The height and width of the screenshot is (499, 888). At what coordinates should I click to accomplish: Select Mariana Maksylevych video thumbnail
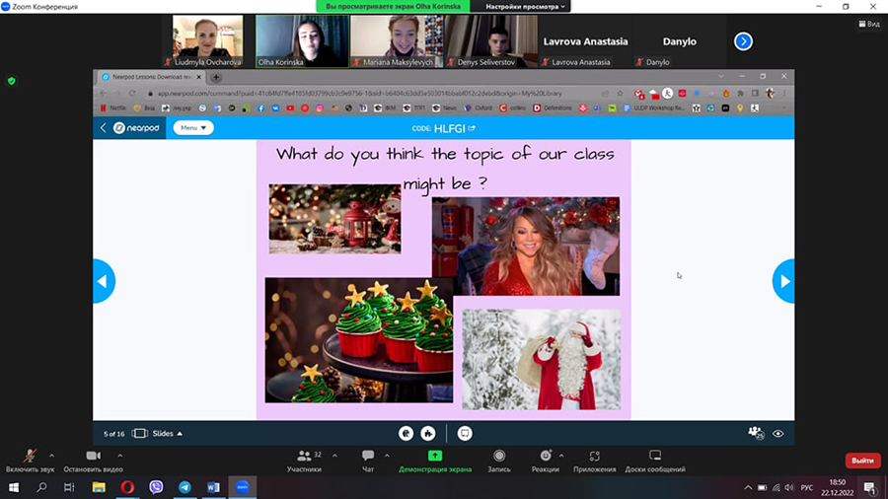(397, 41)
